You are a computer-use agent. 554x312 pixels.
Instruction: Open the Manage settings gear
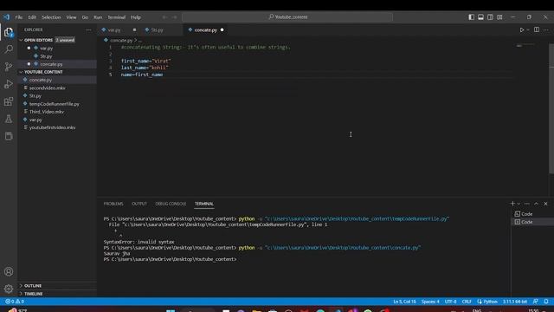[9, 289]
